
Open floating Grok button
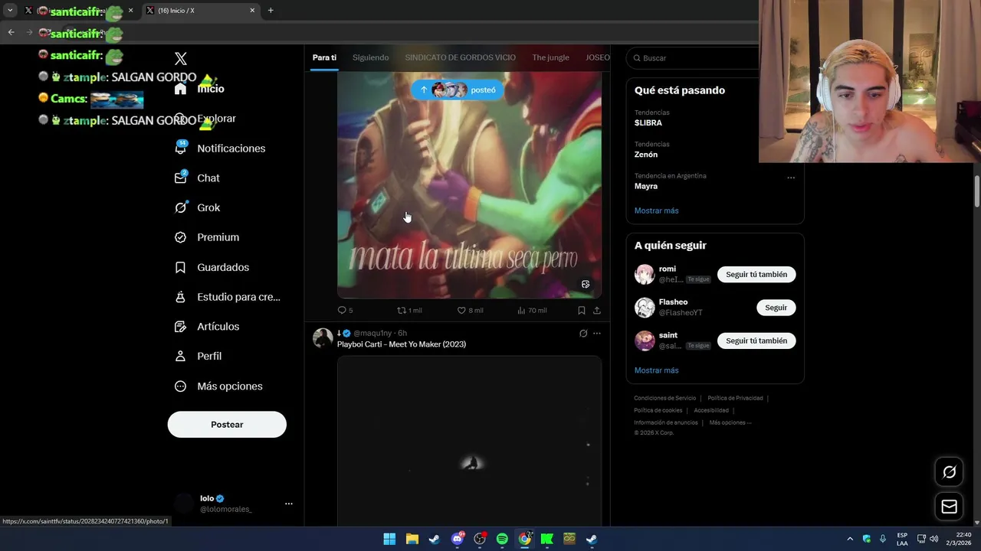949,472
